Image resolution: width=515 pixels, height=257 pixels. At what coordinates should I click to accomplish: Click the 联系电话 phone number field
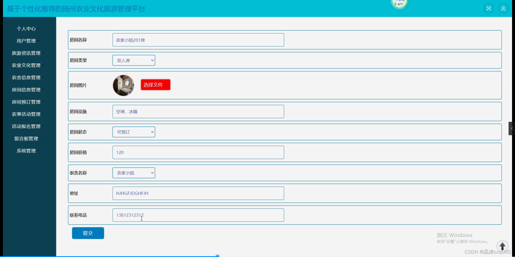(x=198, y=215)
